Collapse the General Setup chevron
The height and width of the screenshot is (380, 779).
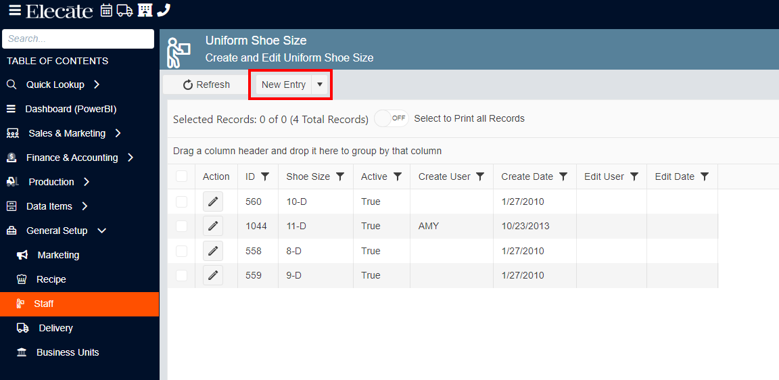[x=101, y=231]
